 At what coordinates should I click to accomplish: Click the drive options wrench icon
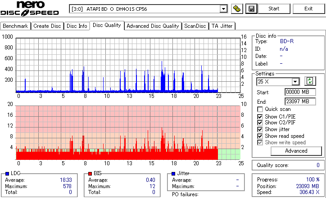(237, 9)
